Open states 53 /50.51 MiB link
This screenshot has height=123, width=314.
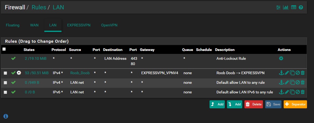click(x=37, y=73)
